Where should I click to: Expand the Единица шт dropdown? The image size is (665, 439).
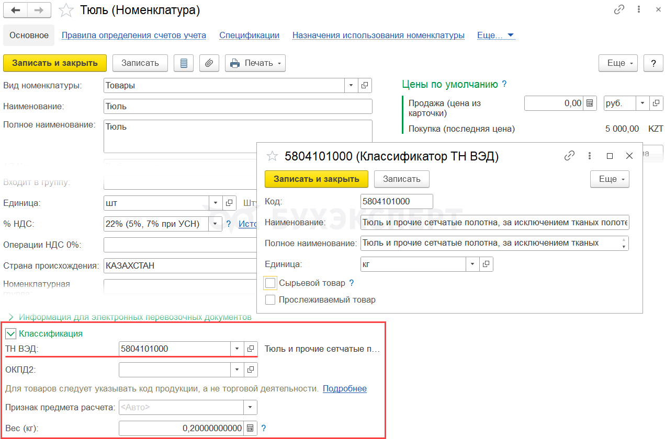coord(216,203)
